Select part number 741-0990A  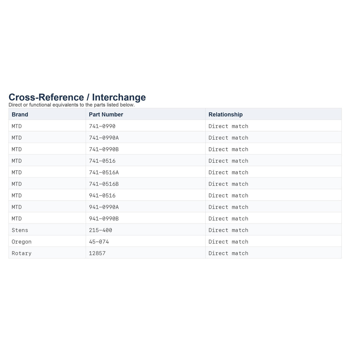point(104,138)
